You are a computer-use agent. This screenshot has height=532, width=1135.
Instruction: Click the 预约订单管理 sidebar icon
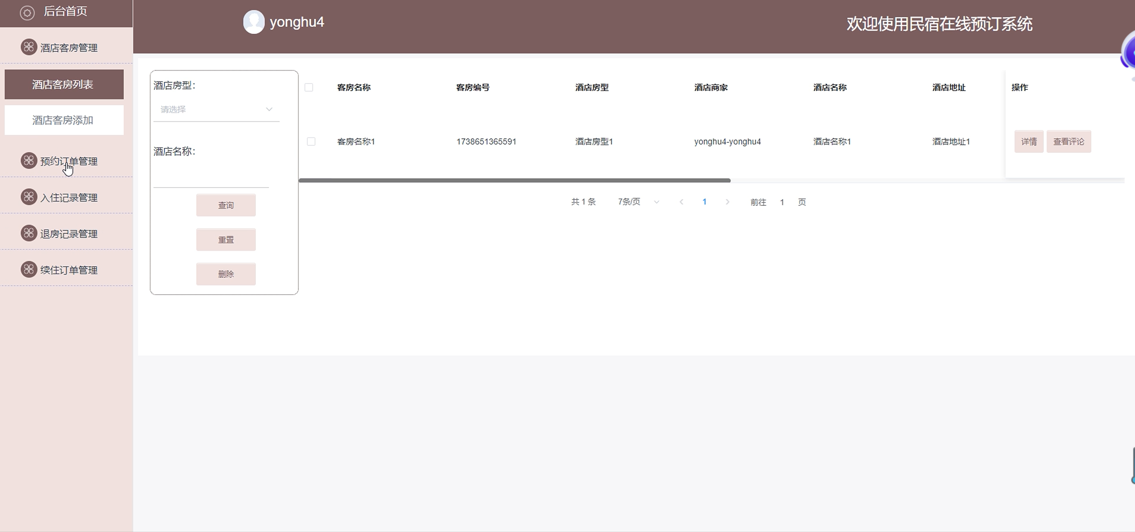[29, 160]
